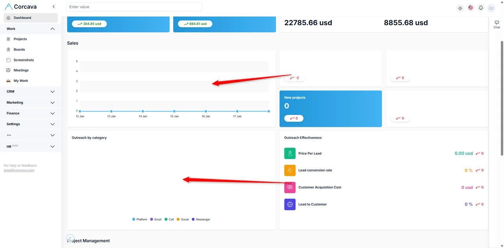
Task: Click the Price Per Lead 0.00 usd value
Action: 464,154
